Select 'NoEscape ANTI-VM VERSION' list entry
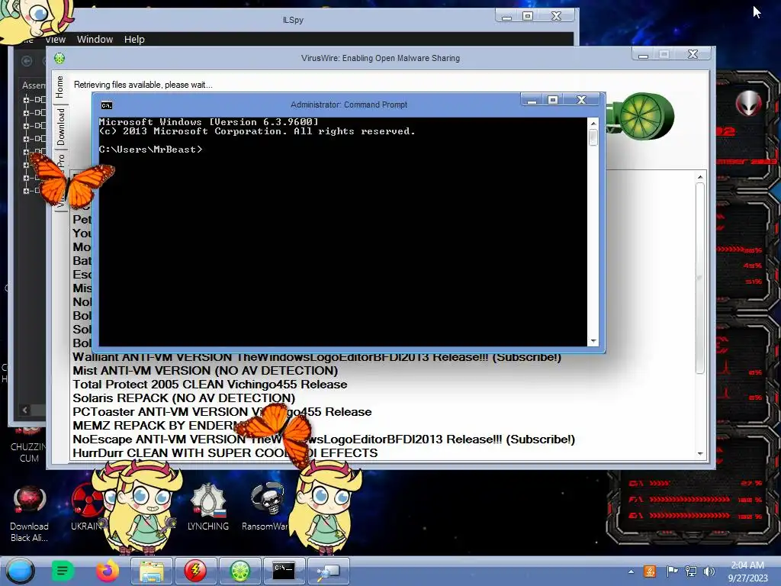Screen dimensions: 781x586 pos(323,439)
